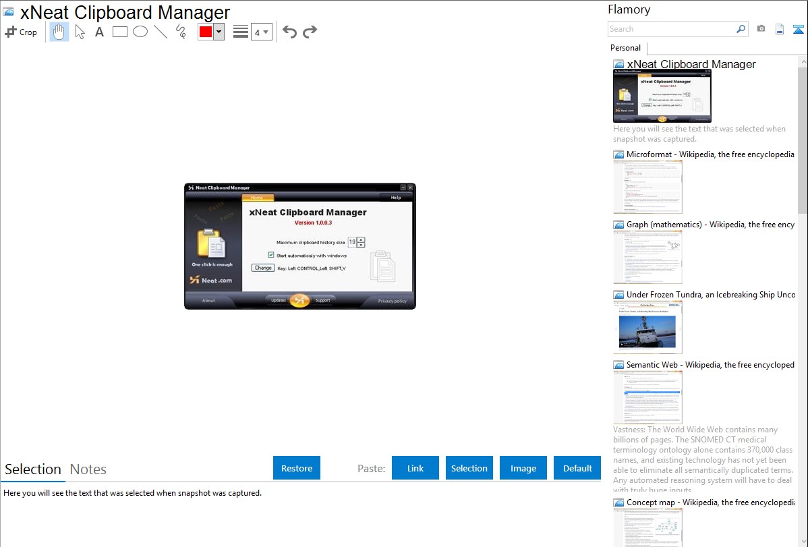Click the Under Frozen Tundra entry icon
Viewport: 808px width, 547px height.
[x=618, y=295]
